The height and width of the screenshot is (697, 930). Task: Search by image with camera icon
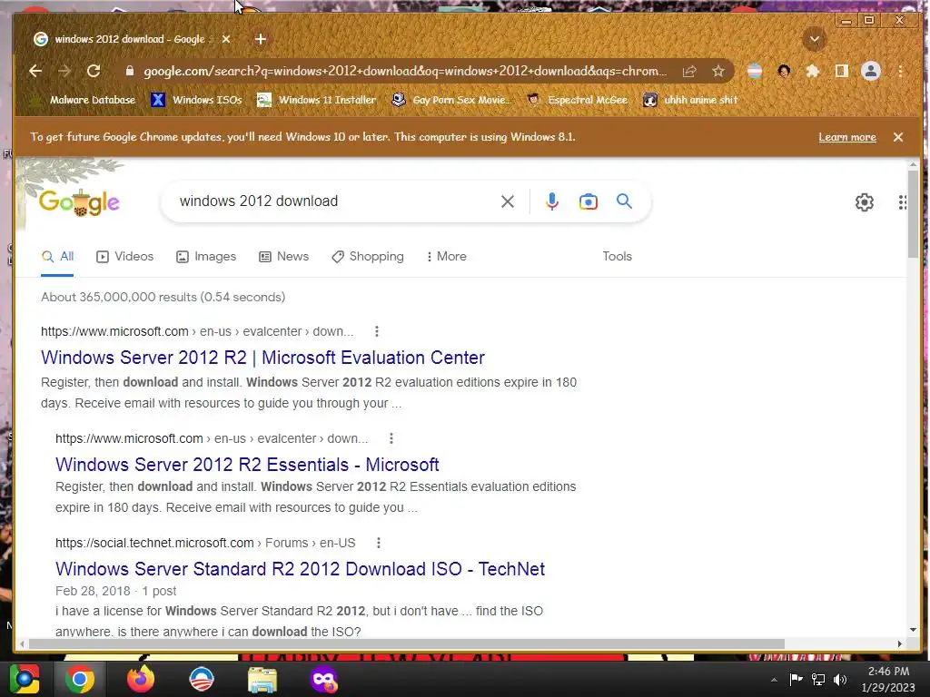coord(588,201)
